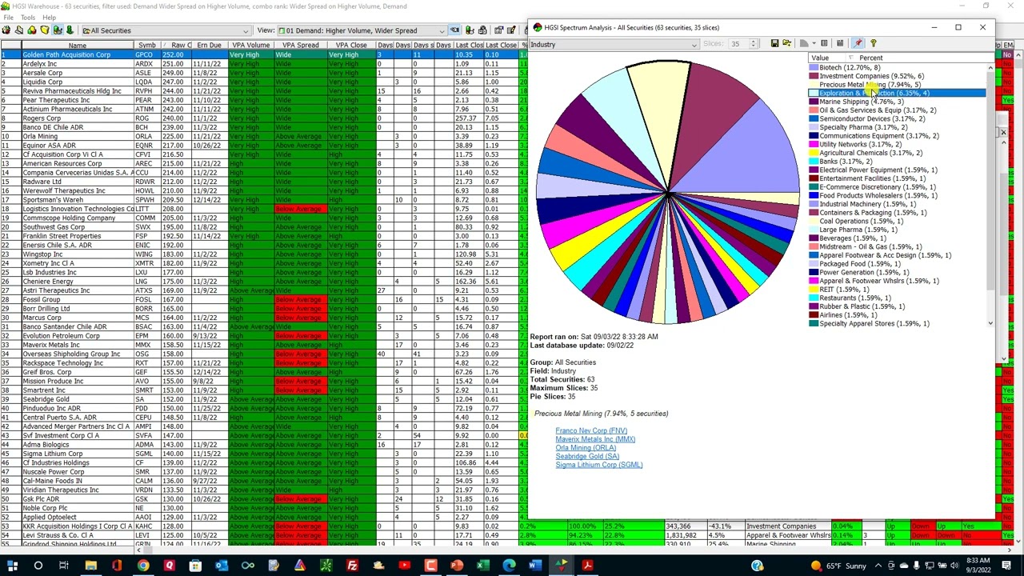The image size is (1024, 576).
Task: Click the view properties icon in Warehouse toolbar
Action: click(x=498, y=30)
